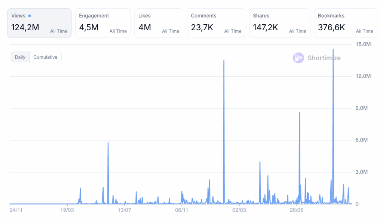Screen dimensions: 383x223
Task: Click All Time label in Bookmarks card
Action: 364,31
